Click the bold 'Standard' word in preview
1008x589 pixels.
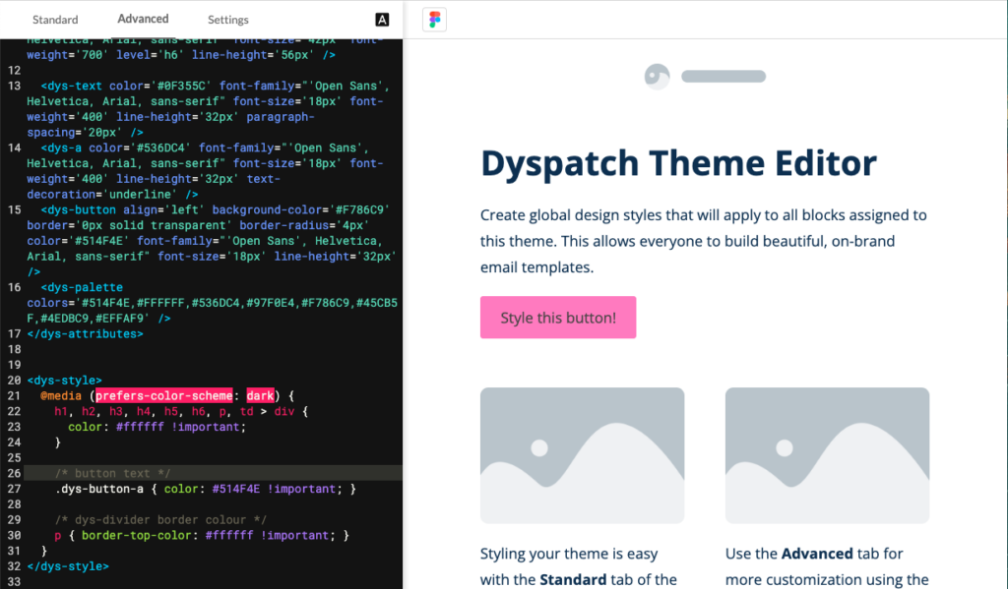coord(573,579)
